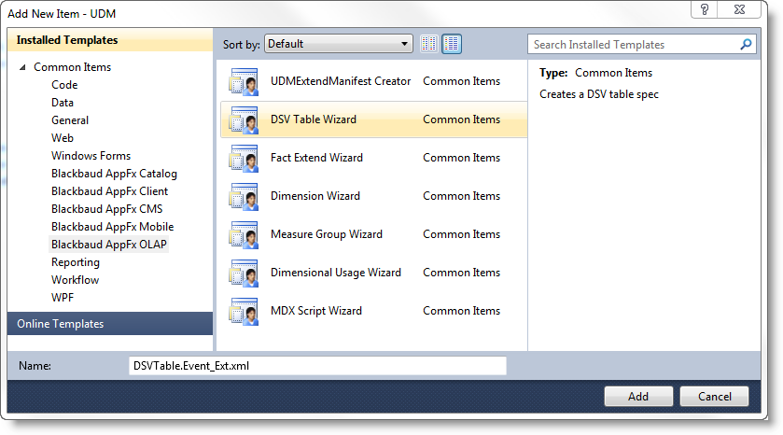Select Blackbaud AppFx Catalog category
This screenshot has width=783, height=435.
[115, 174]
